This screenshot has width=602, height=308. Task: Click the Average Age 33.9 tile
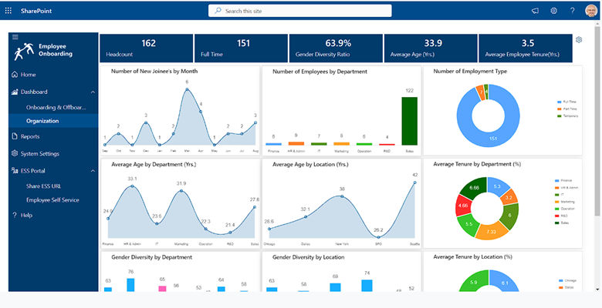tap(431, 49)
